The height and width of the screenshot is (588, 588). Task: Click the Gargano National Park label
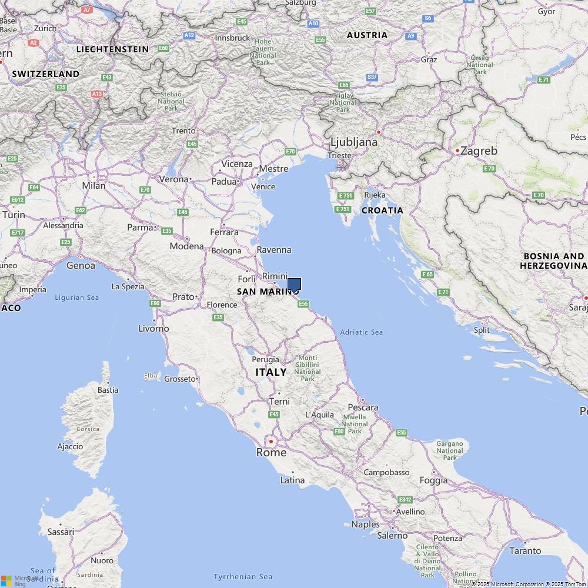[450, 450]
